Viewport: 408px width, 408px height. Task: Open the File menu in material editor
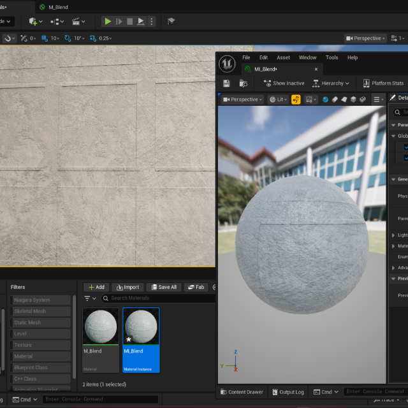[x=246, y=57]
